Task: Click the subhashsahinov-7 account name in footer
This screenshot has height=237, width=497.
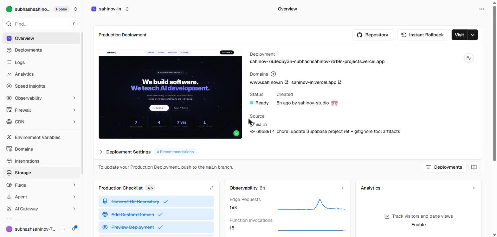Action: click(35, 229)
